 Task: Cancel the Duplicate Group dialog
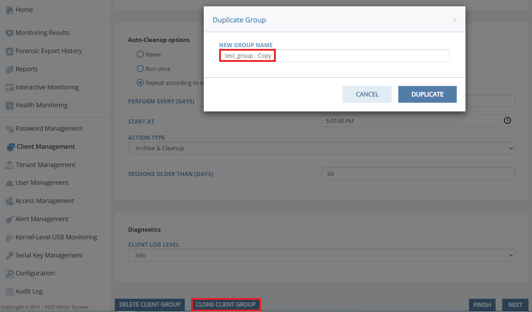(367, 94)
